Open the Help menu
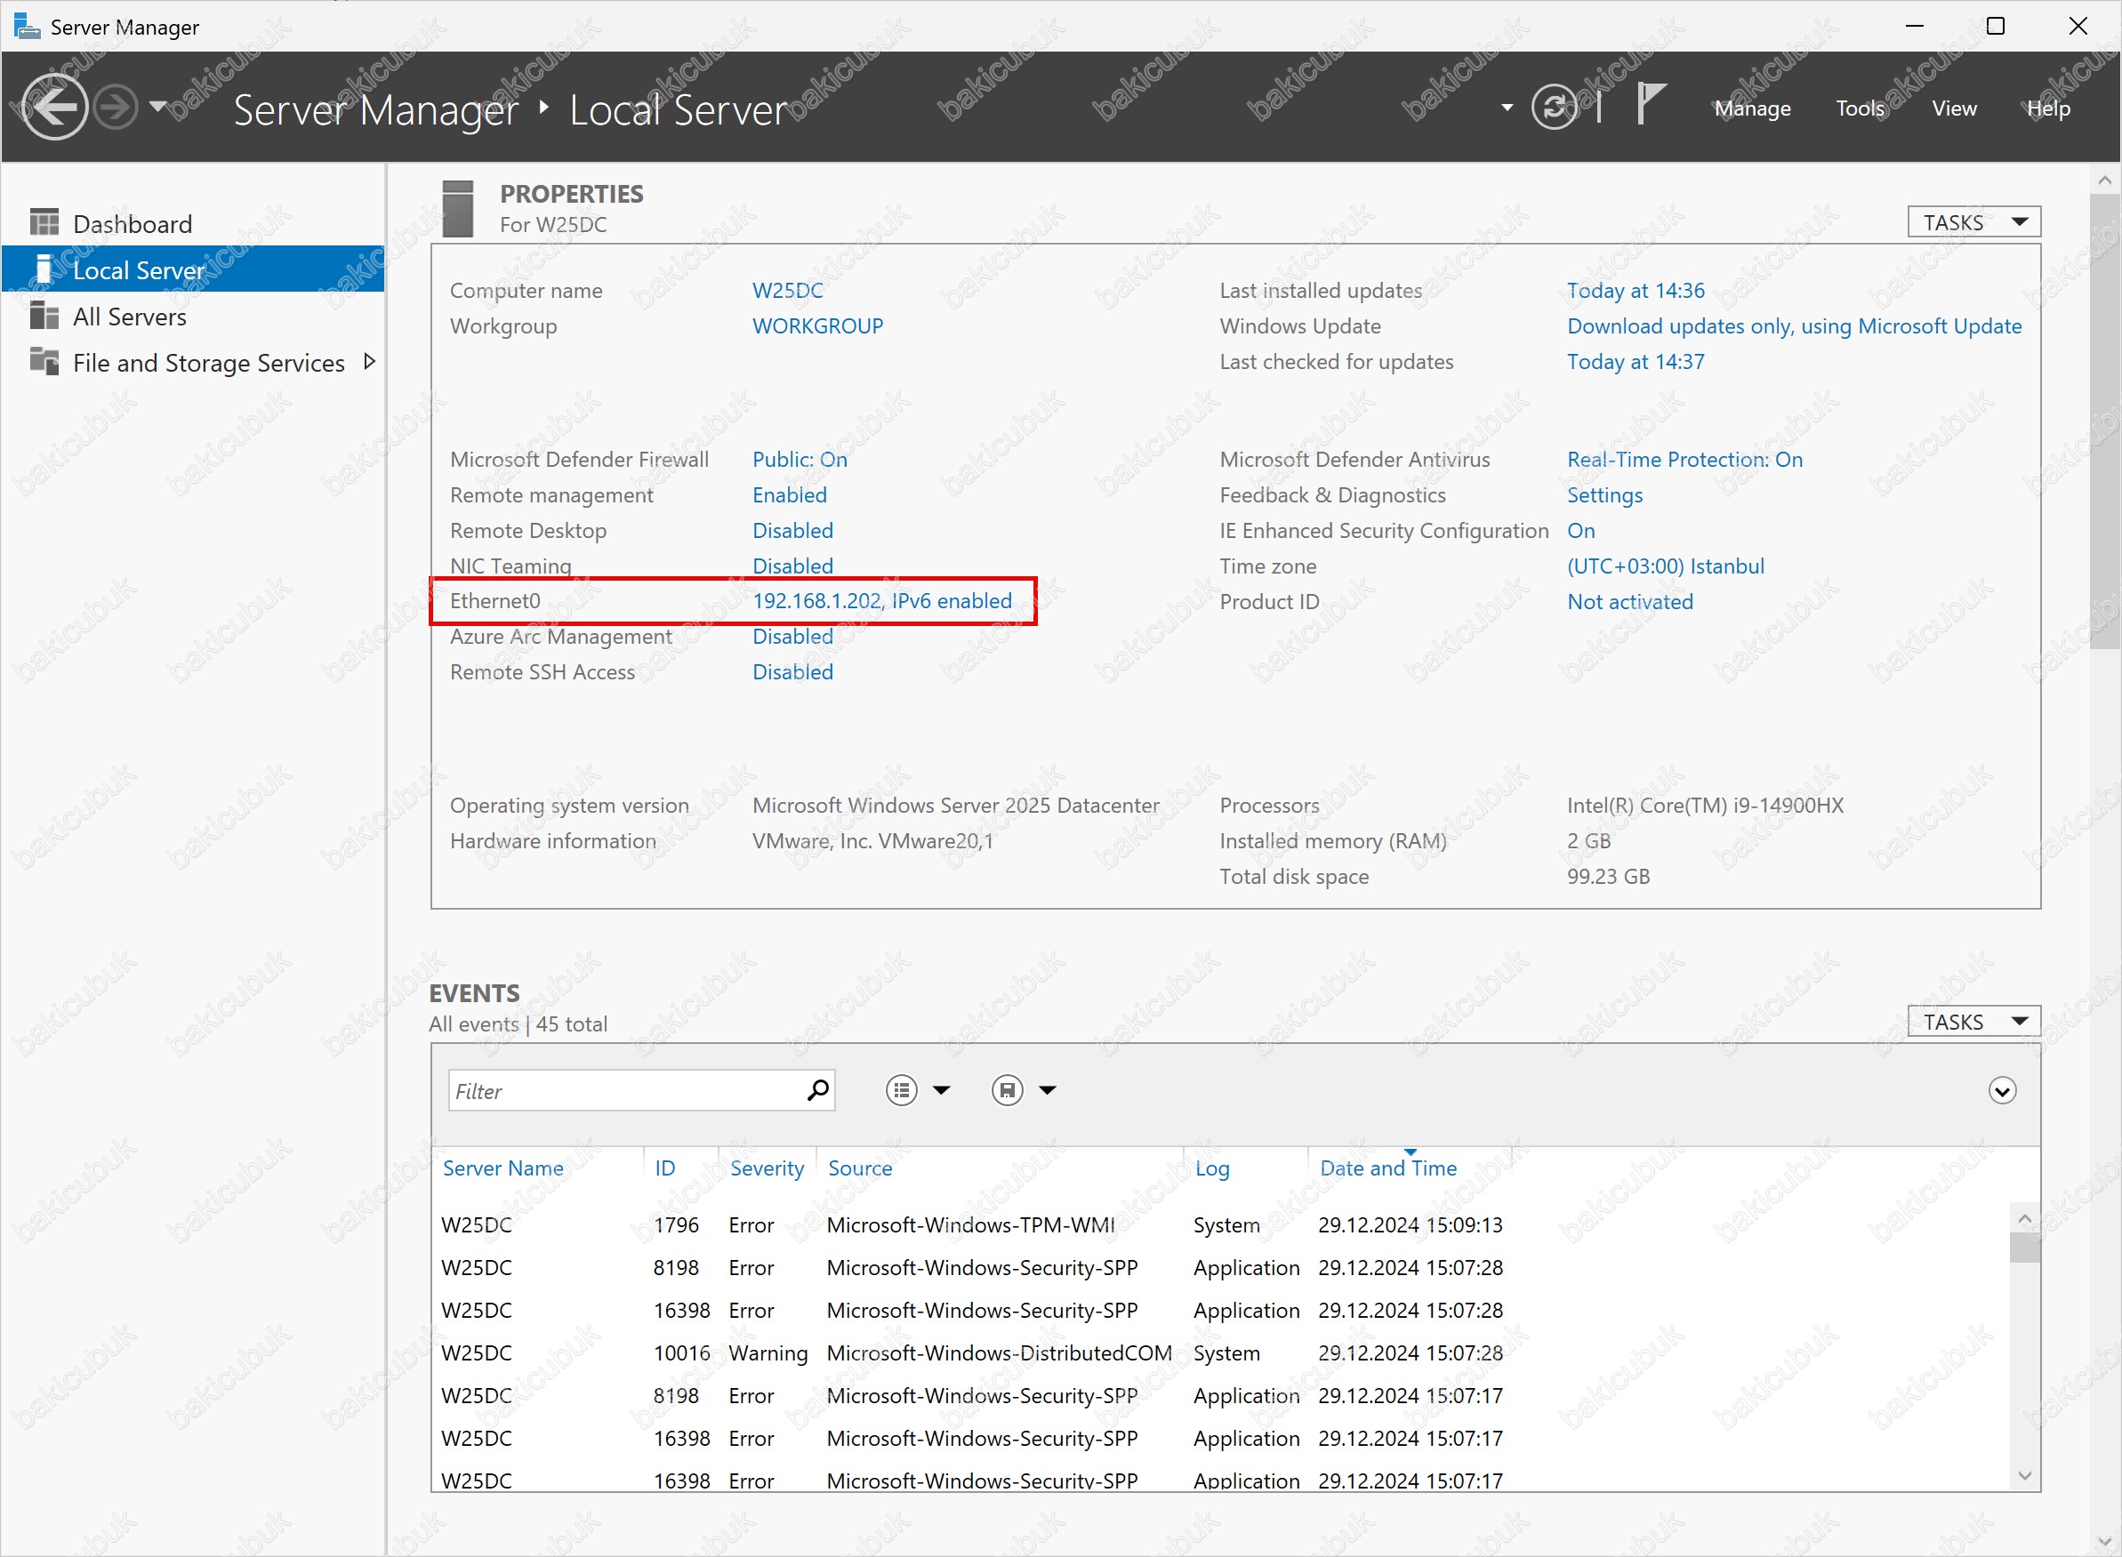The height and width of the screenshot is (1557, 2122). [2048, 108]
